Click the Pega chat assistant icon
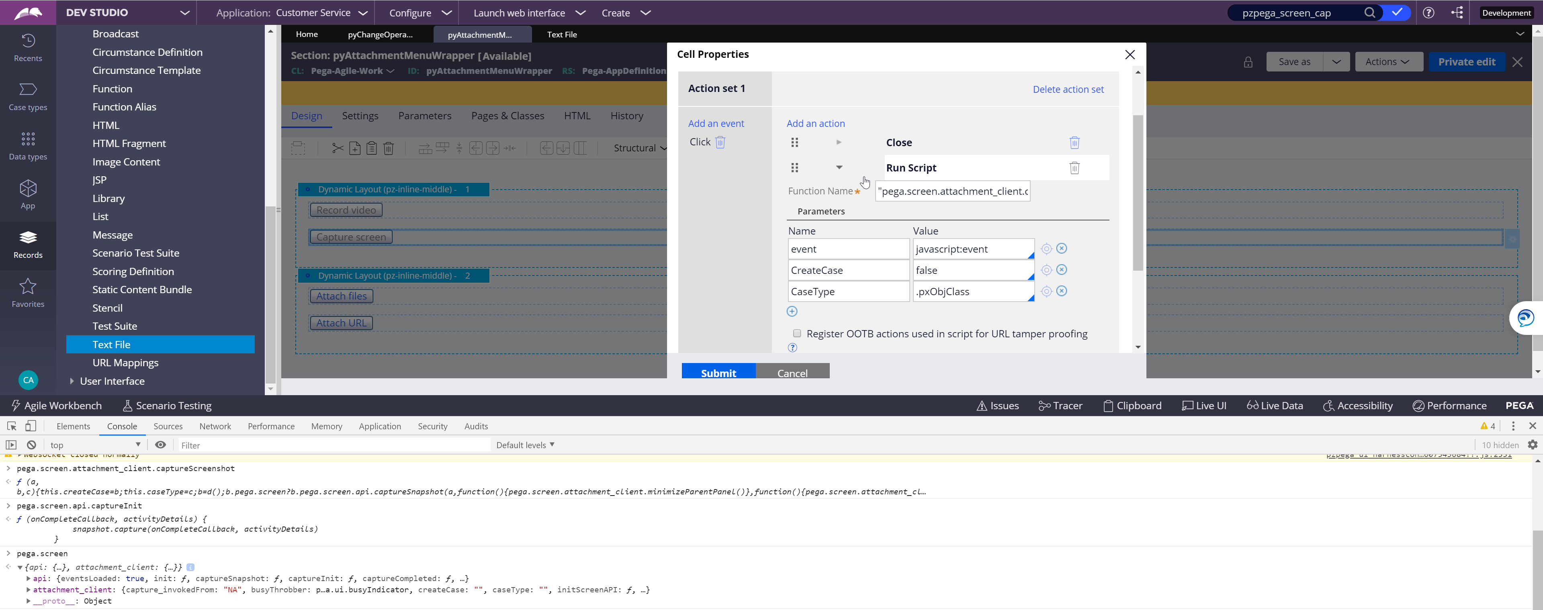Viewport: 1543px width, 610px height. click(x=1526, y=317)
